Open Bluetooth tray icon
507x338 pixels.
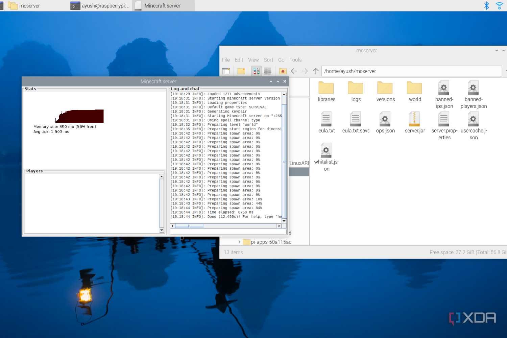click(x=486, y=5)
